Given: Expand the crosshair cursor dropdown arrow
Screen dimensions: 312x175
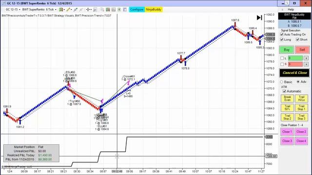Looking at the screenshot, I should click(x=91, y=10).
